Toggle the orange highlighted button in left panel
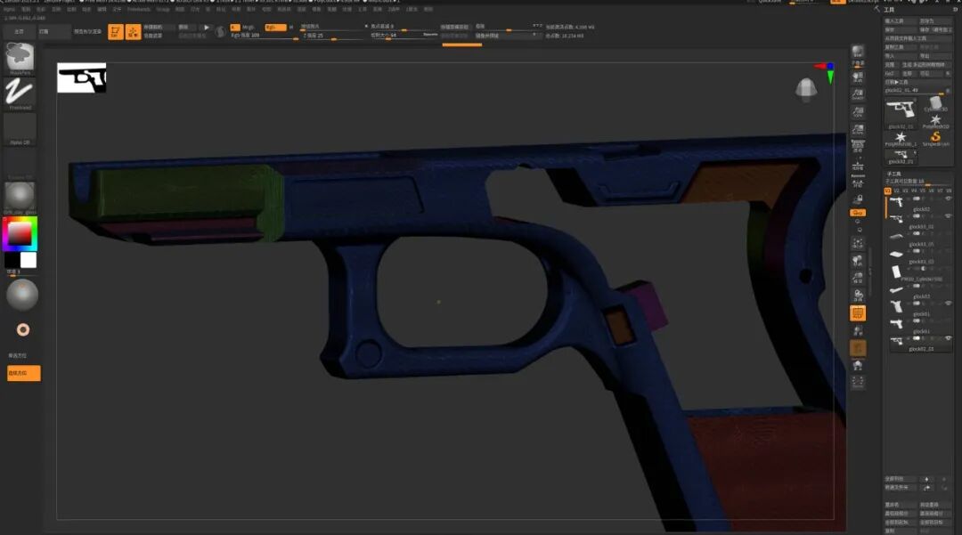This screenshot has width=962, height=535. click(x=24, y=373)
